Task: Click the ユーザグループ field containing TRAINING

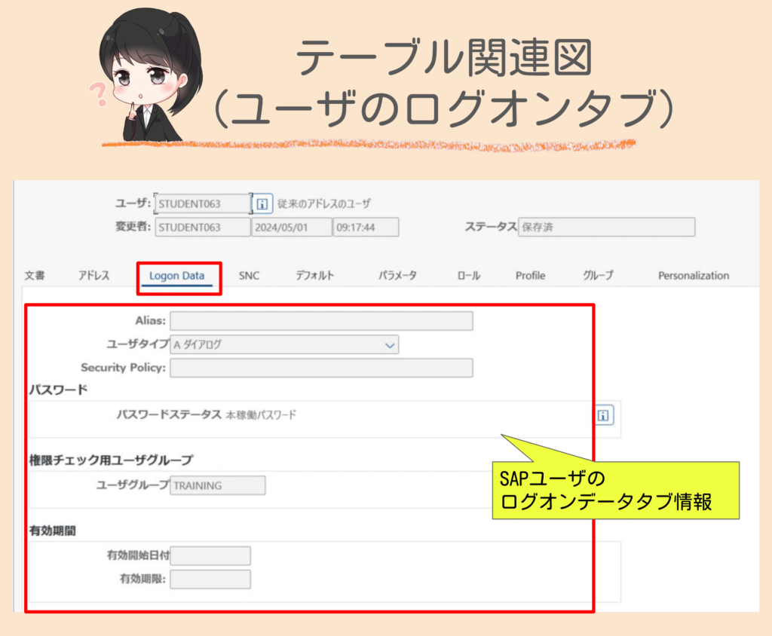Action: [x=217, y=485]
